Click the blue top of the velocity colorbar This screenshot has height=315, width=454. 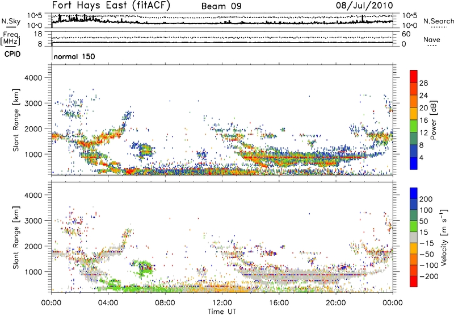point(414,193)
